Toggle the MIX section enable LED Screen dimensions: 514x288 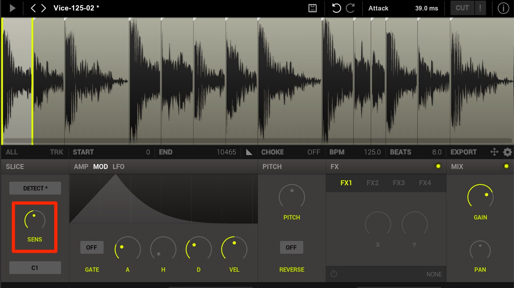pyautogui.click(x=506, y=166)
